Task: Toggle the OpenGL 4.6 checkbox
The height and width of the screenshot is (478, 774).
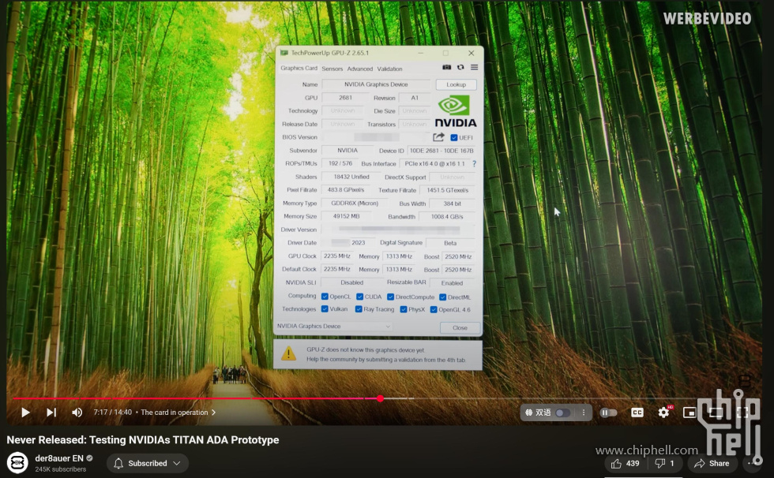Action: pos(434,309)
